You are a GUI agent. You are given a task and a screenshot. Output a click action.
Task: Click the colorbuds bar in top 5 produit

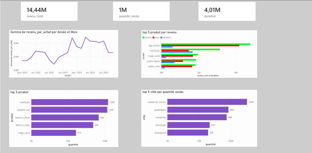(x=70, y=102)
